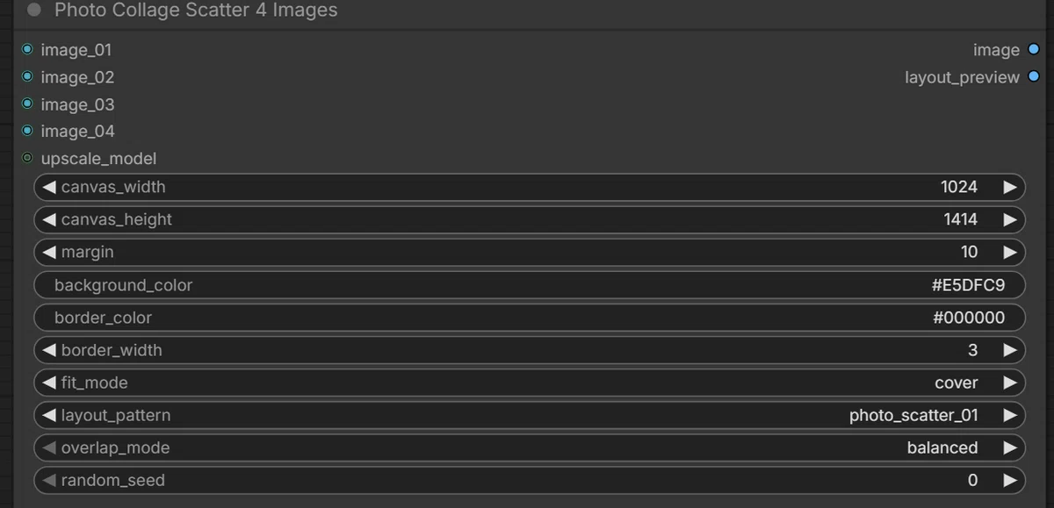Open the fit_mode cover dropdown
Image resolution: width=1054 pixels, height=508 pixels.
point(530,383)
